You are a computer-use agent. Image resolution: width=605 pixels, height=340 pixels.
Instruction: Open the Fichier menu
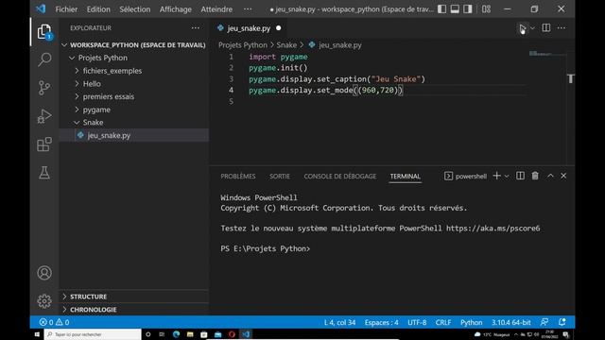click(66, 9)
